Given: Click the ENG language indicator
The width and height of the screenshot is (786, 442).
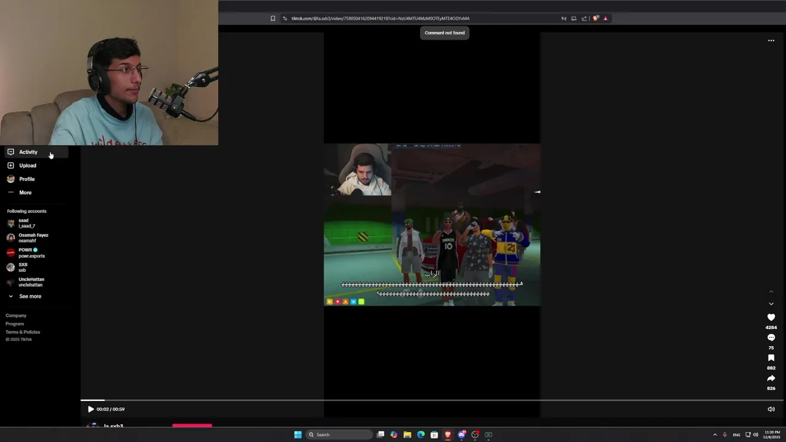Looking at the screenshot, I should [736, 435].
